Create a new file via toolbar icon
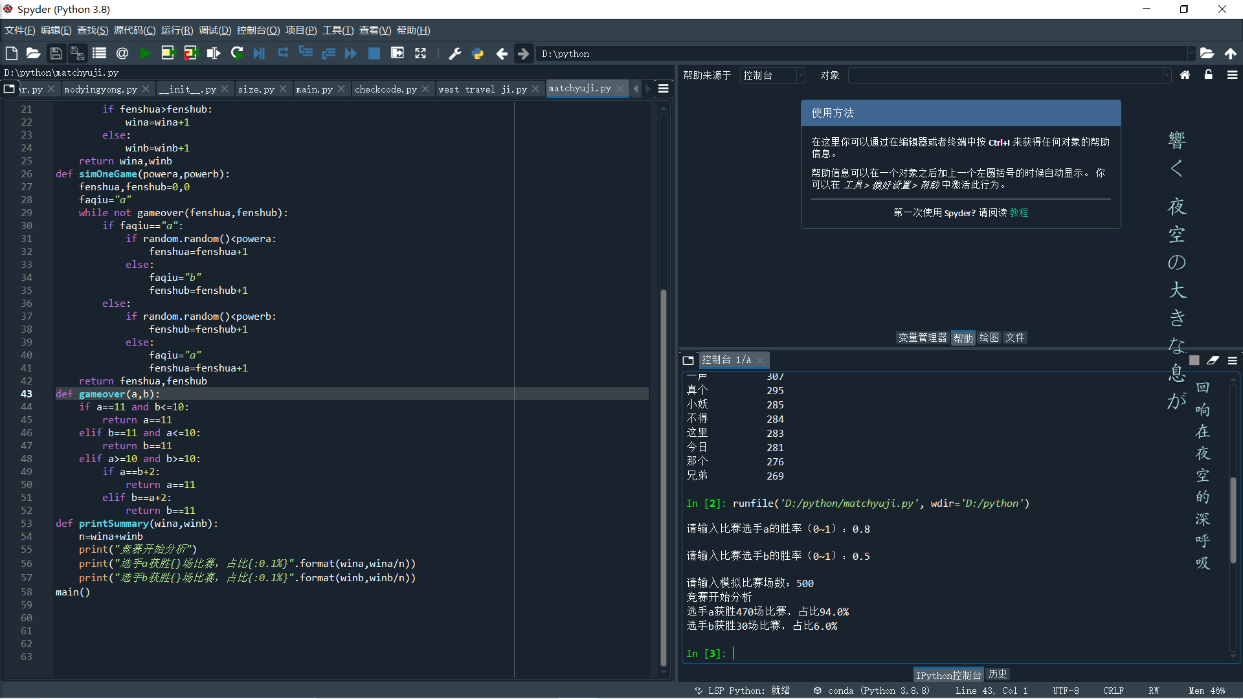The height and width of the screenshot is (699, 1243). coord(11,54)
